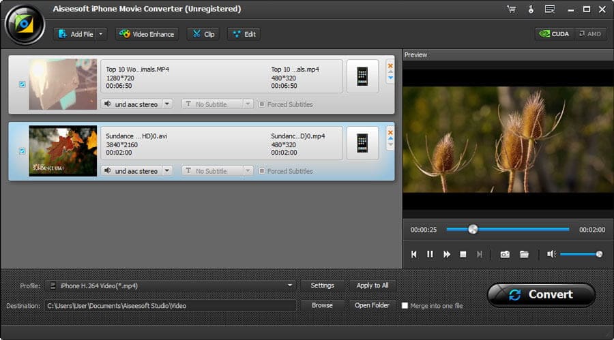Skip to next file in preview
The width and height of the screenshot is (614, 340).
pyautogui.click(x=480, y=254)
